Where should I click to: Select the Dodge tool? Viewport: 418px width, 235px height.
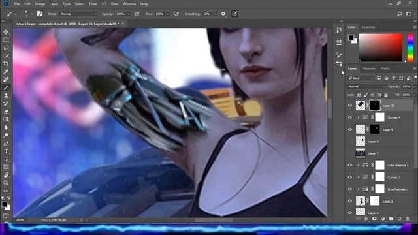pos(6,135)
